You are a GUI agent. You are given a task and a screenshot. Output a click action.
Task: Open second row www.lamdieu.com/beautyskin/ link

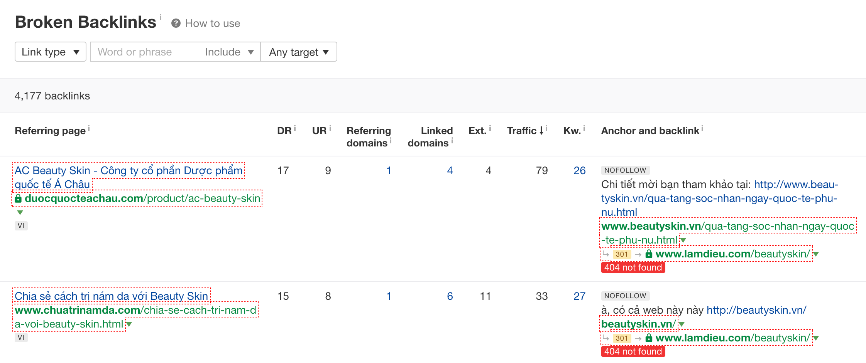tap(732, 338)
